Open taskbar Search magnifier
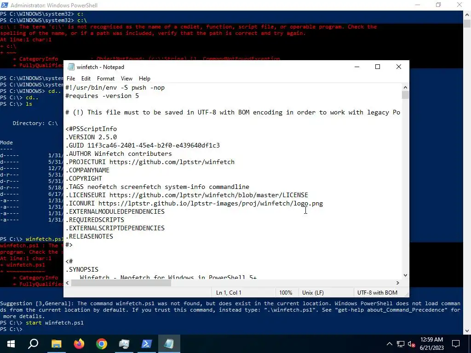The image size is (471, 353). point(33,344)
